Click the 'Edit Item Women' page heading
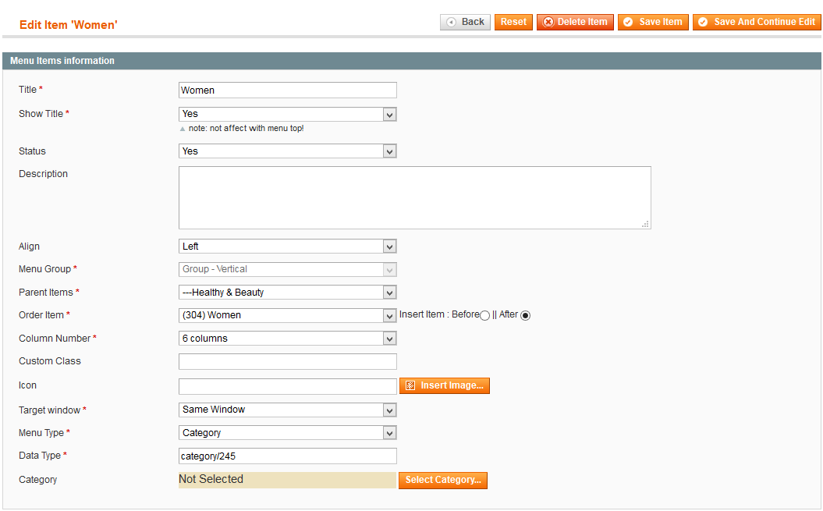The image size is (823, 511). coord(68,25)
